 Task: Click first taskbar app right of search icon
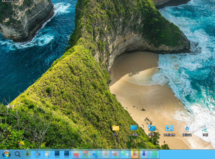click(x=29, y=154)
